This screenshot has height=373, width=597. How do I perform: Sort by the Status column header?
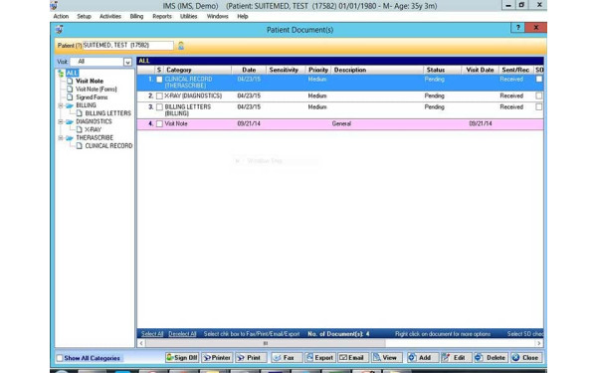442,70
